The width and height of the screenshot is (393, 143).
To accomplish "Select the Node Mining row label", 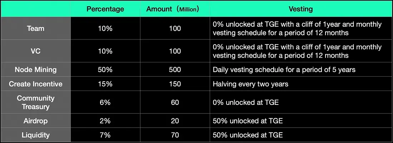I will [x=36, y=70].
